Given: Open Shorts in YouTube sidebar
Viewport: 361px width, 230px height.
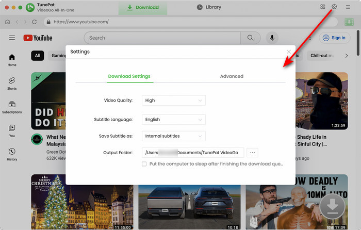Looking at the screenshot, I should point(12,84).
